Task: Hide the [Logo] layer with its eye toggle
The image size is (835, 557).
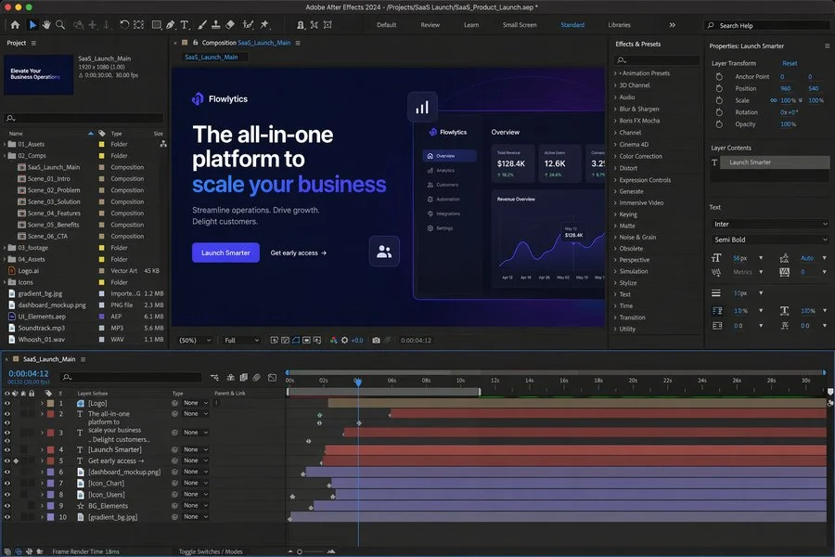Action: (x=7, y=403)
